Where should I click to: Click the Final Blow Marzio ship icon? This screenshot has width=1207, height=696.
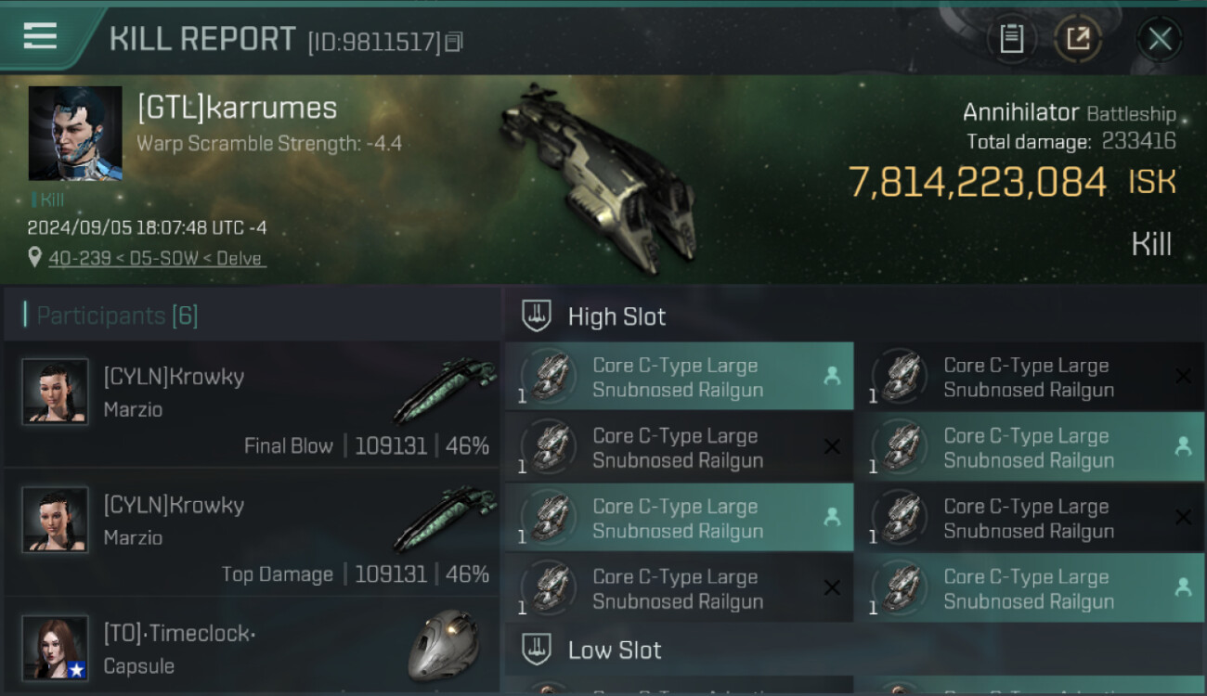pyautogui.click(x=444, y=390)
